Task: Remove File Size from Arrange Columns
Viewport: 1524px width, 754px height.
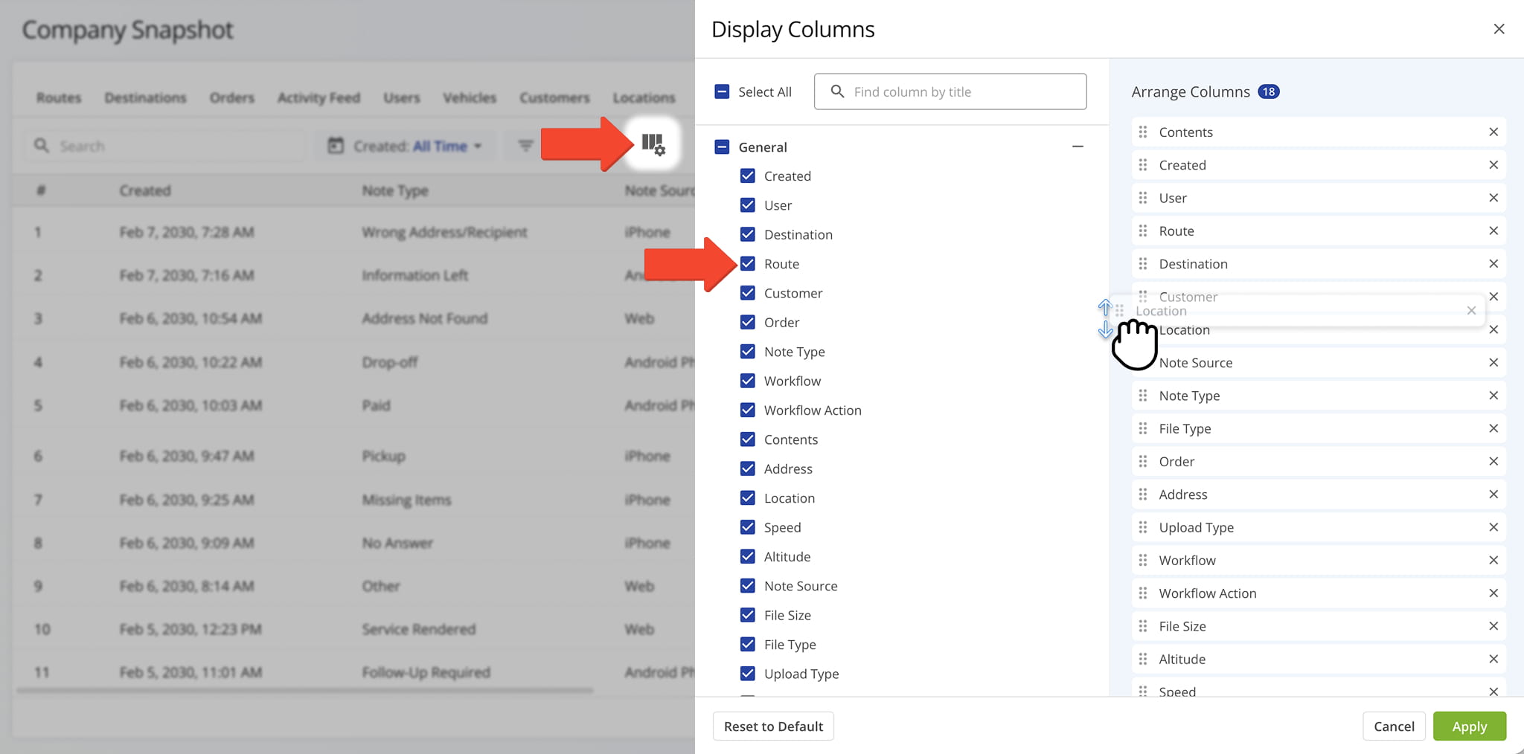Action: pyautogui.click(x=1493, y=626)
